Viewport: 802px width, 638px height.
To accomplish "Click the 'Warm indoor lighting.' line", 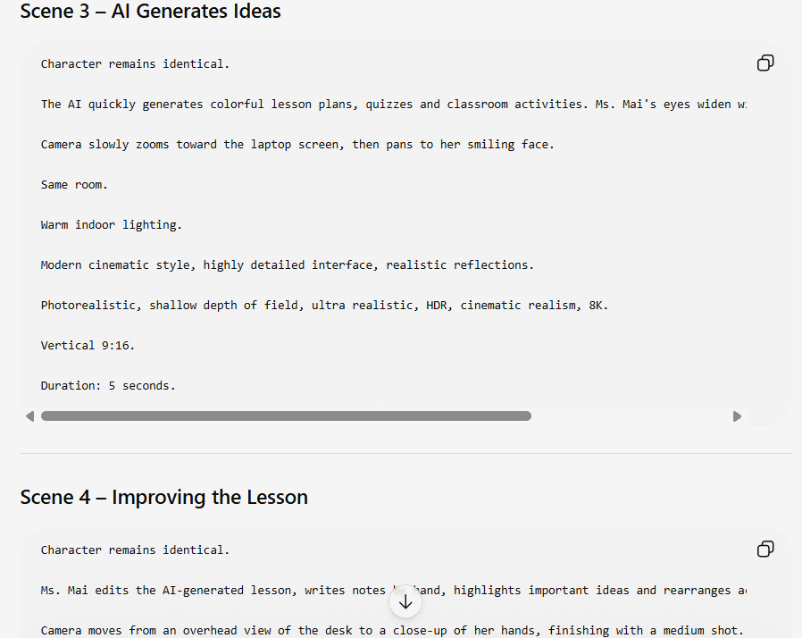I will (x=111, y=225).
